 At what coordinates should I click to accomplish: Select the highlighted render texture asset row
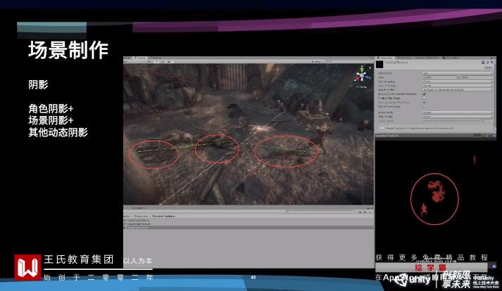pos(249,228)
